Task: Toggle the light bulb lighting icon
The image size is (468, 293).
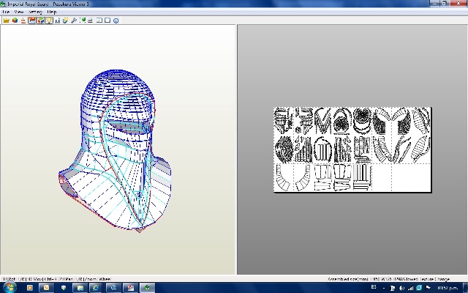Action: [49, 21]
